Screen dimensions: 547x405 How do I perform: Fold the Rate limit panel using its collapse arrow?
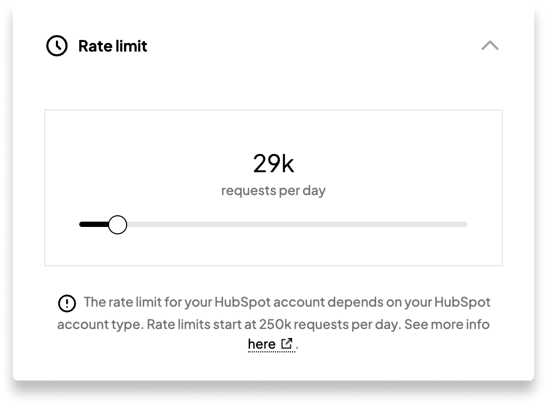[x=490, y=46]
